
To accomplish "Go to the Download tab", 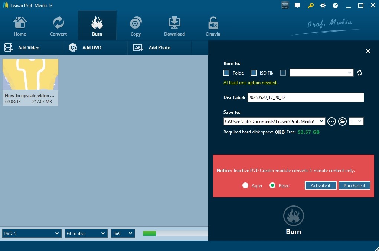I will coord(174,26).
